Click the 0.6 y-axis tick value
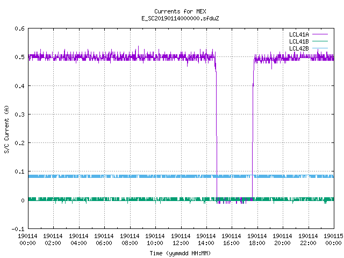The width and height of the screenshot is (344, 258). 19,28
